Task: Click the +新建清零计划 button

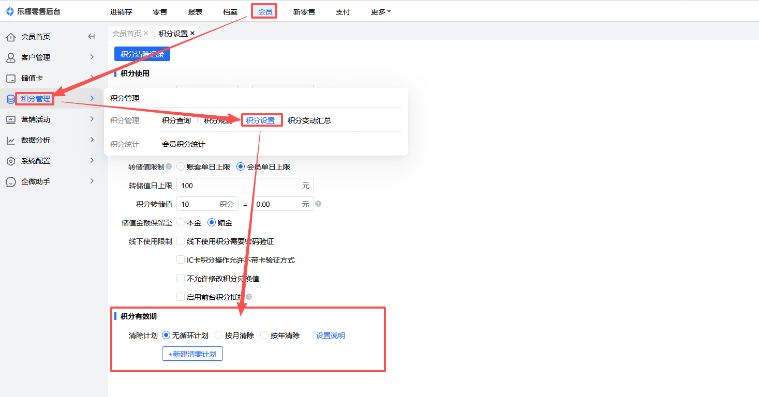Action: pos(192,354)
